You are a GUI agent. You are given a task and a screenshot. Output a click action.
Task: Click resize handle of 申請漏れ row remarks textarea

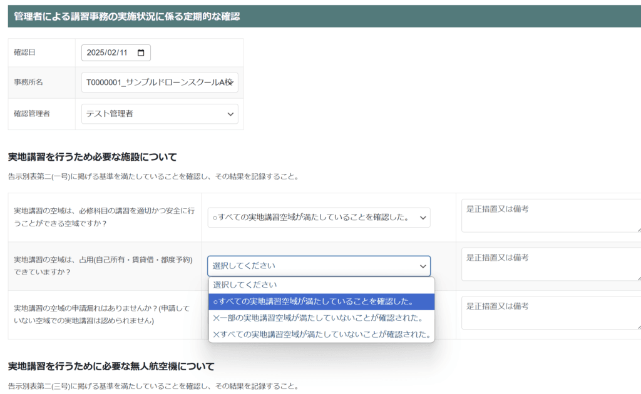(638, 326)
